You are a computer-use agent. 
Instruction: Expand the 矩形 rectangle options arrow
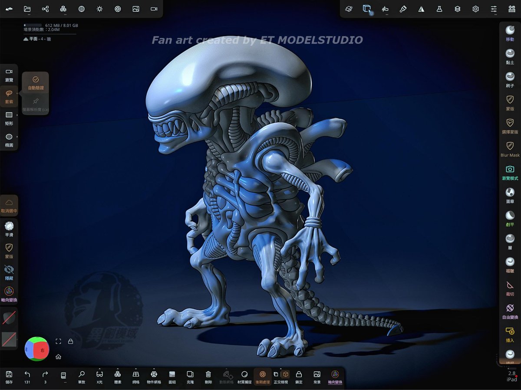coord(17,115)
